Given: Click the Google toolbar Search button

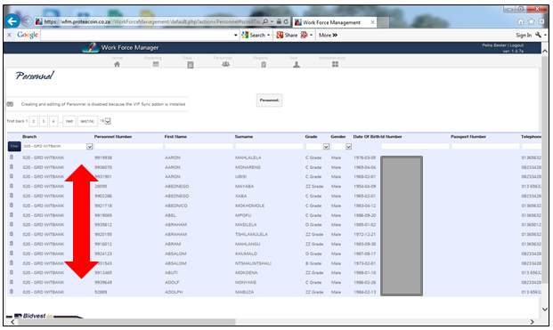Looking at the screenshot, I should coord(253,36).
